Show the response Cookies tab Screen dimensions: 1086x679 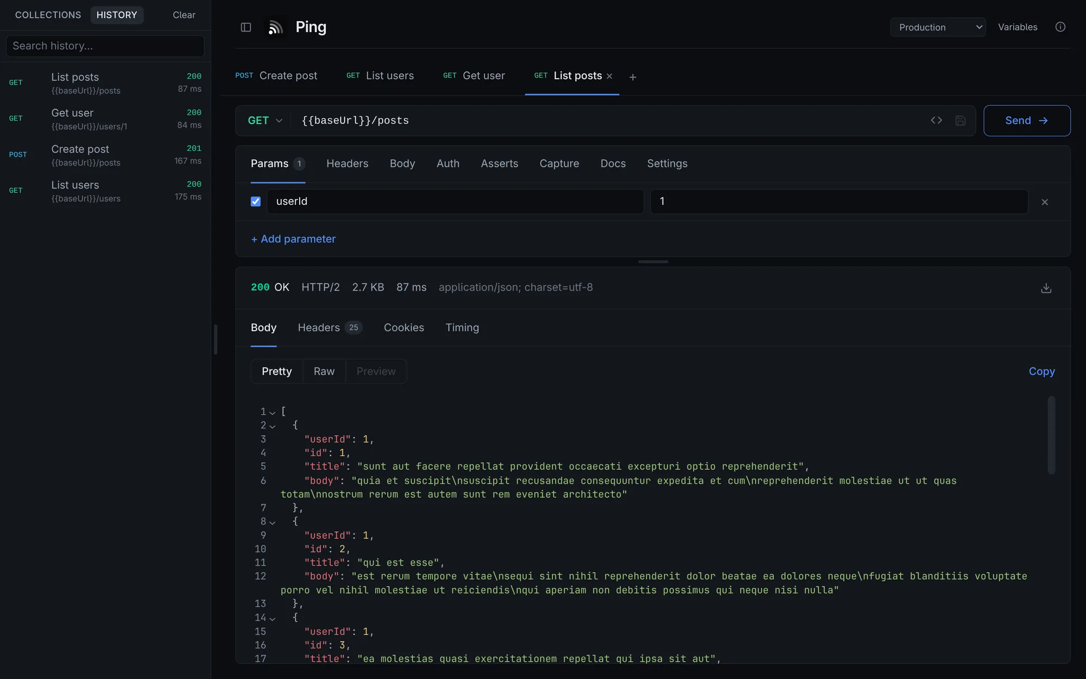(x=404, y=328)
